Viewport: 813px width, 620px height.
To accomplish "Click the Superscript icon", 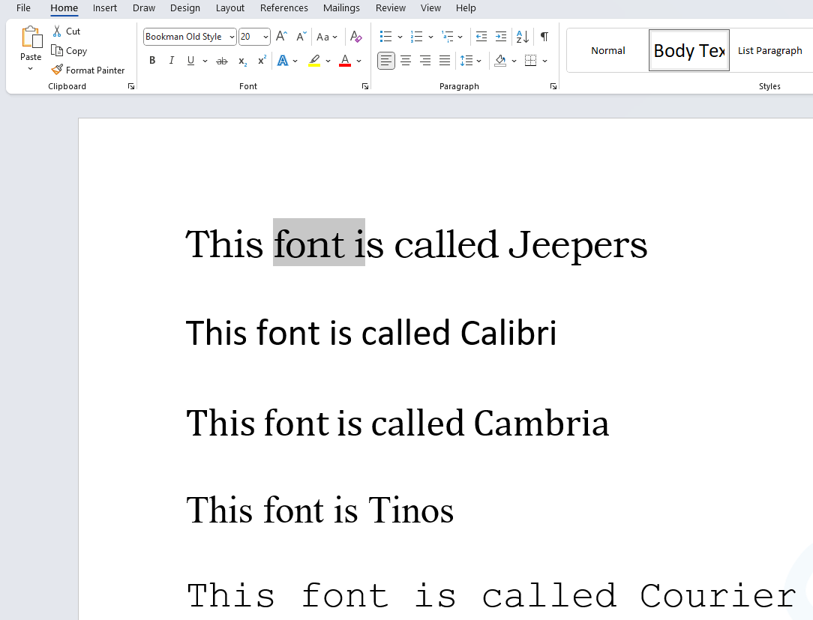I will pos(262,61).
